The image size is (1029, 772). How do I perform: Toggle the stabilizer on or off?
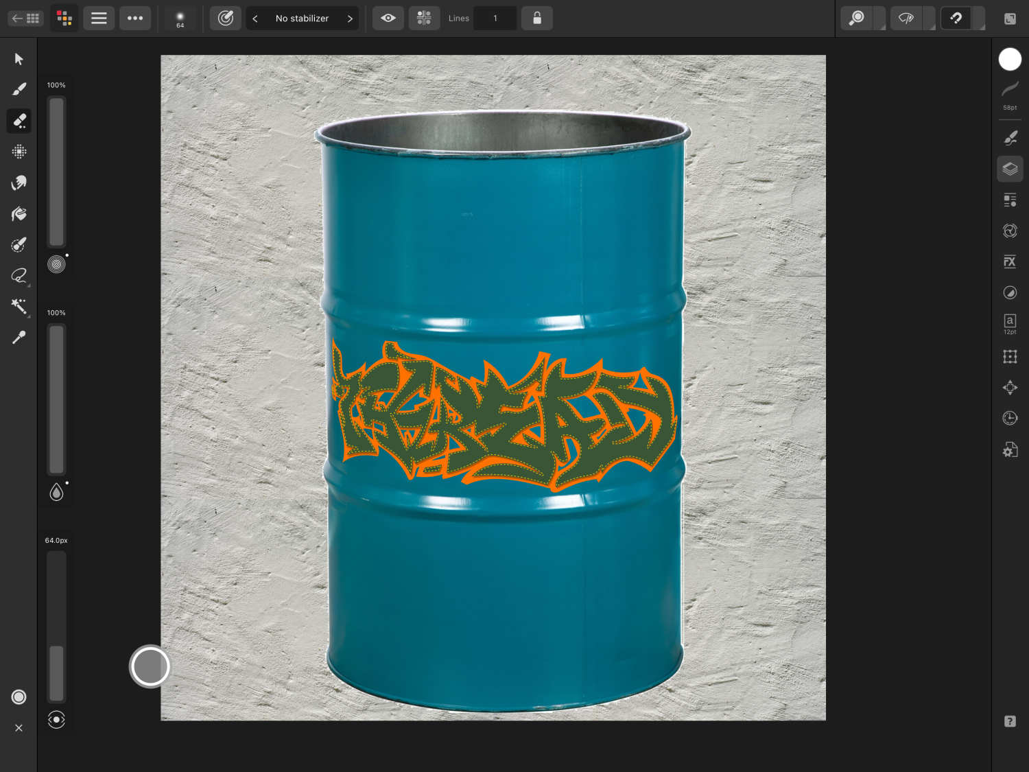tap(225, 19)
